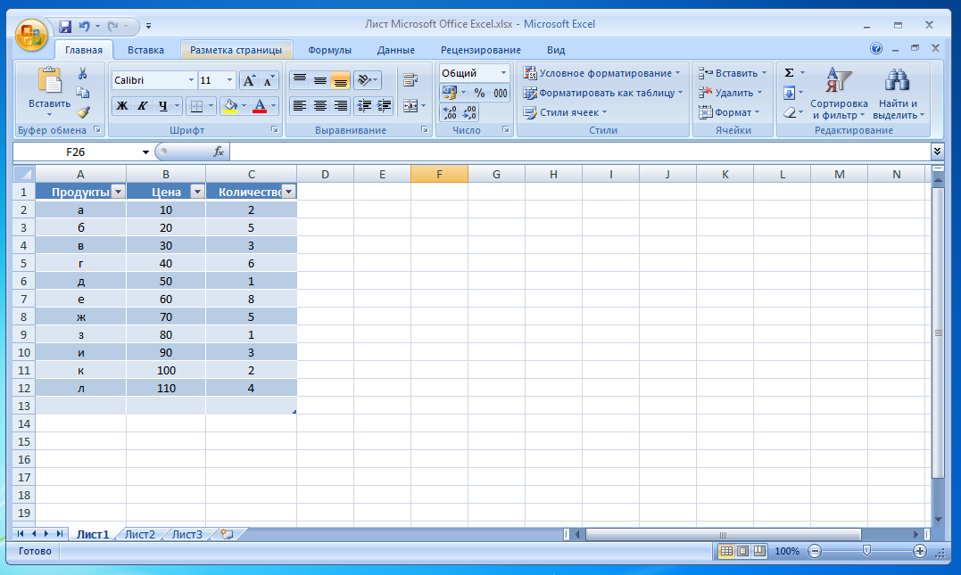Viewport: 961px width, 575px height.
Task: Click Форматировать как таблицу
Action: [602, 93]
